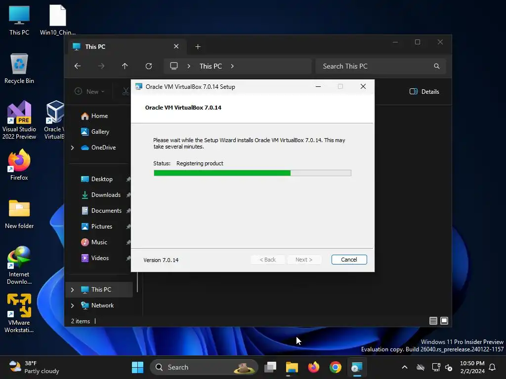
Task: Select the Oracle VirtualBox desktop shortcut
Action: [x=54, y=120]
